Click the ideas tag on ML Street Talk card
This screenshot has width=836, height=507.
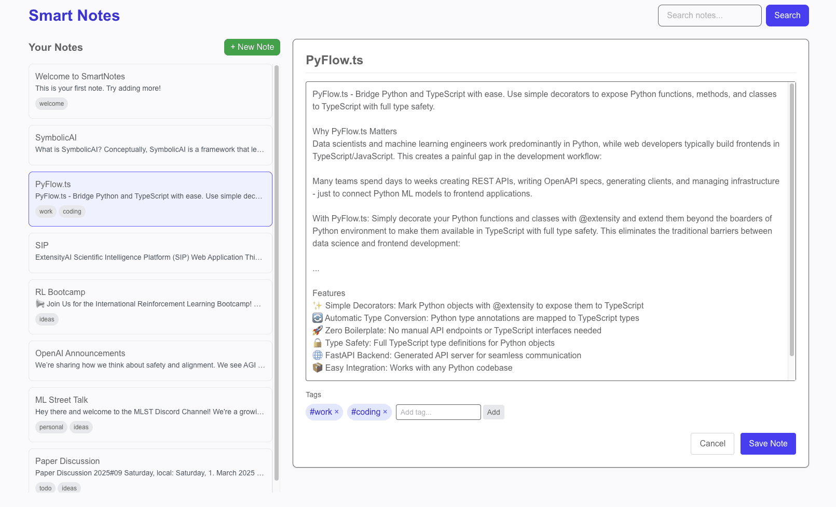pyautogui.click(x=81, y=427)
